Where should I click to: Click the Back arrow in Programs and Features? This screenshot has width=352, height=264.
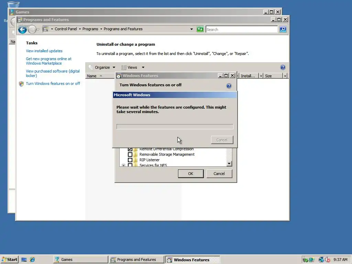tap(22, 30)
